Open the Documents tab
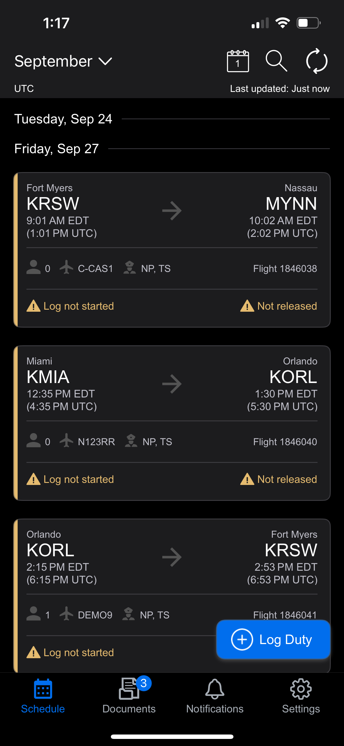This screenshot has width=344, height=746. coord(129,696)
